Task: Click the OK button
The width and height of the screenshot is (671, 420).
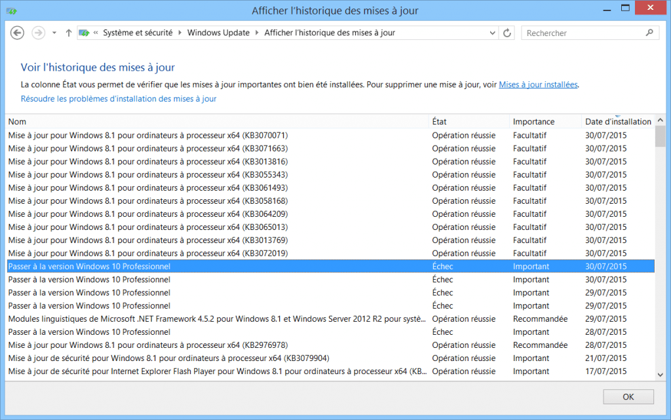Action: point(628,397)
